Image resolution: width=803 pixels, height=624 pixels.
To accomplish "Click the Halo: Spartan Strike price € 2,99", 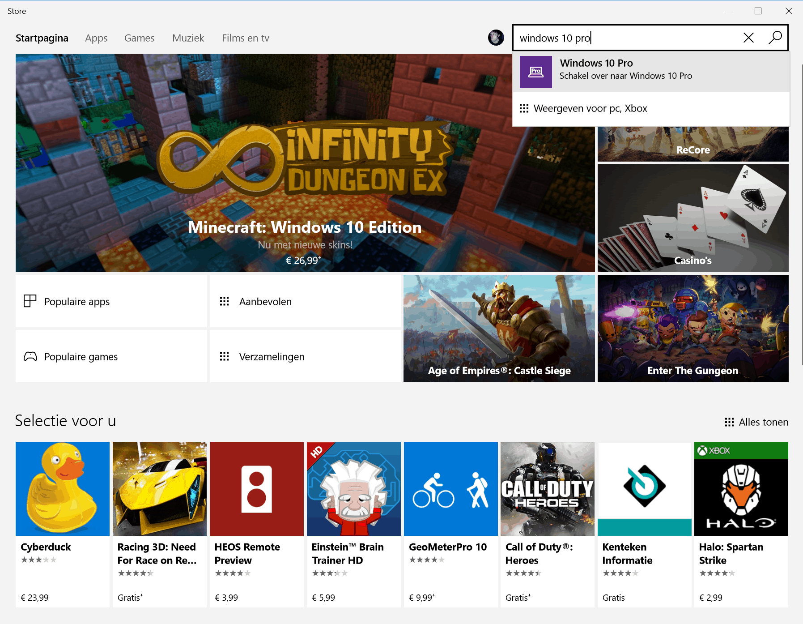I will coord(711,598).
